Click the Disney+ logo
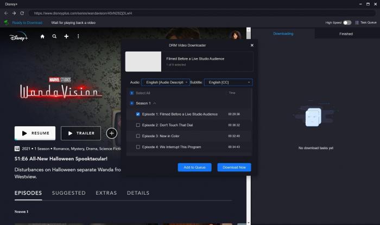 (x=19, y=37)
